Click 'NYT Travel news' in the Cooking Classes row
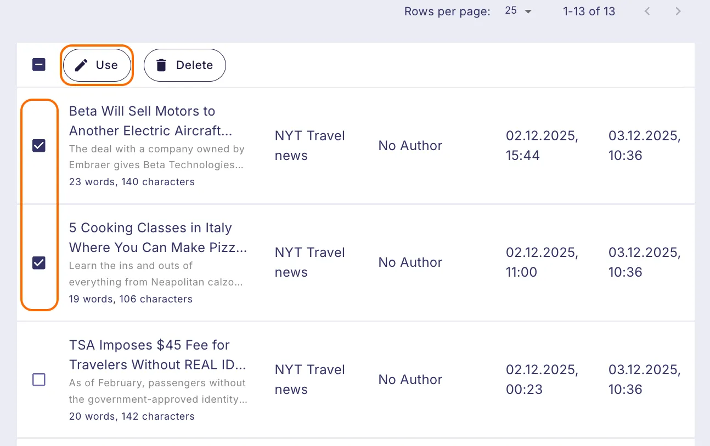The height and width of the screenshot is (446, 710). (x=310, y=262)
